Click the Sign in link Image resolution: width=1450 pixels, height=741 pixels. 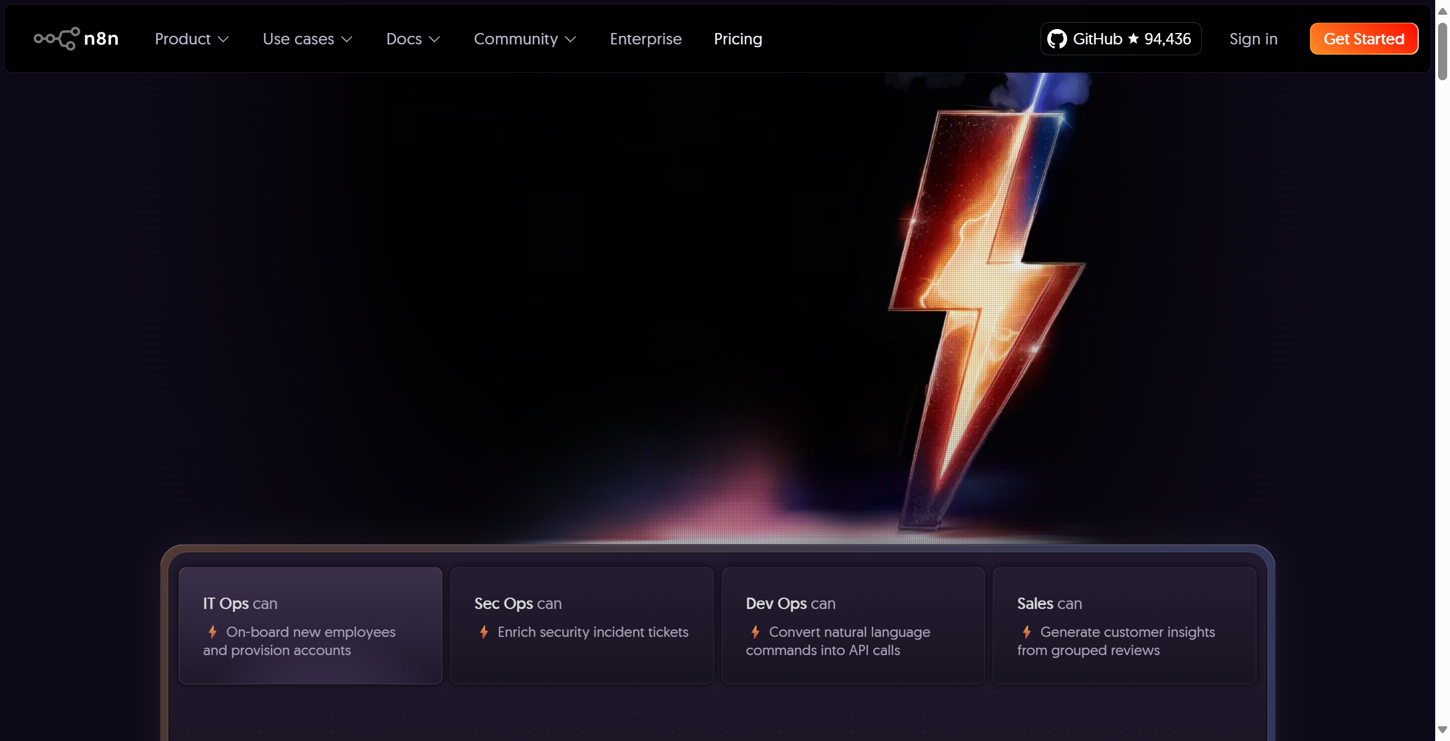coord(1253,39)
